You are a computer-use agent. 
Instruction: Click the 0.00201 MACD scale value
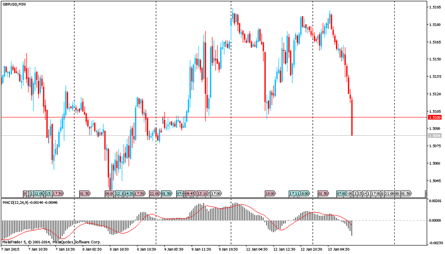(435, 202)
